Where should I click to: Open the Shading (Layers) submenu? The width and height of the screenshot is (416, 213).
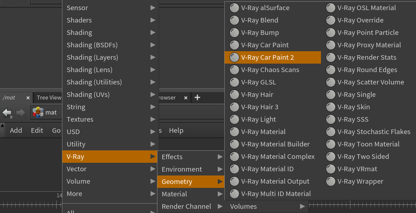[110, 57]
